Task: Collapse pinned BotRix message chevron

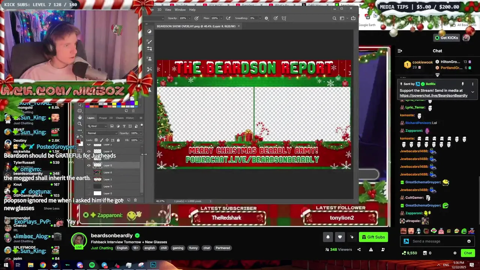Action: 472,92
